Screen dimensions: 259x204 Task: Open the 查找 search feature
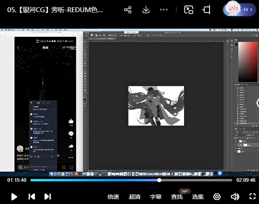pyautogui.click(x=177, y=197)
